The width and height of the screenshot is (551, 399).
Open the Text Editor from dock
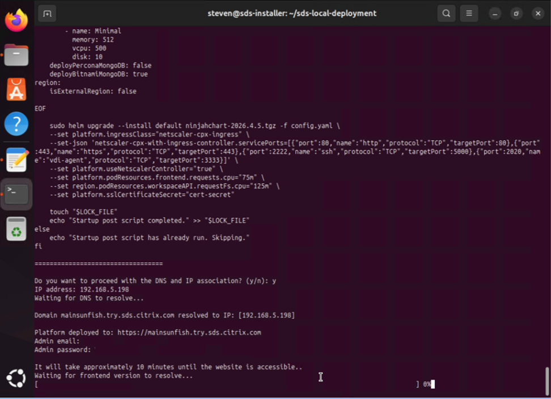[16, 160]
